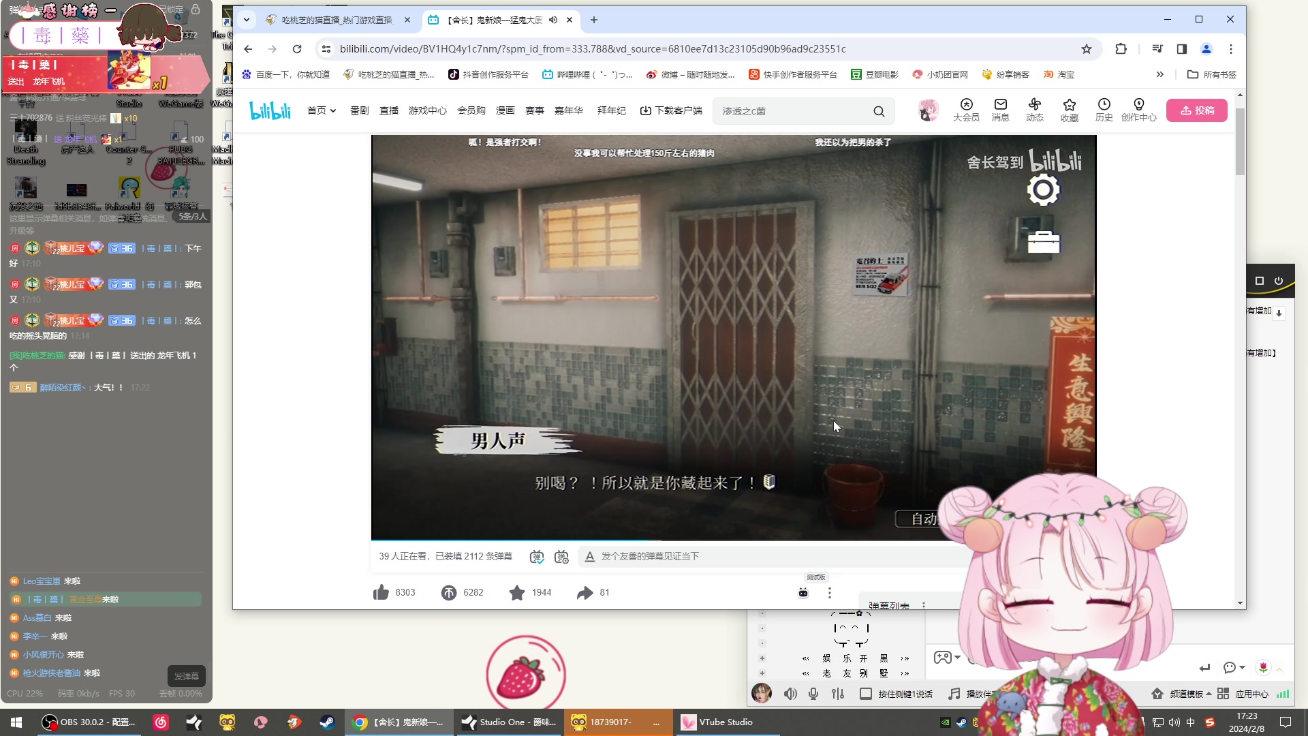Like the video with the thumbs-up icon
The height and width of the screenshot is (736, 1308).
(x=381, y=593)
